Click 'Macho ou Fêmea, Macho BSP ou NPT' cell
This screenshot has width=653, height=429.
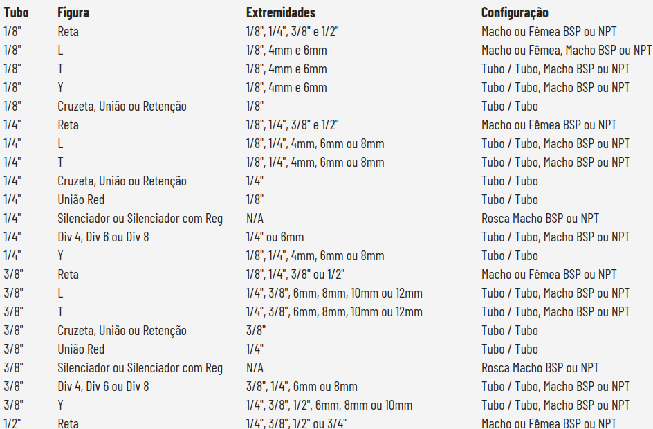click(x=567, y=50)
